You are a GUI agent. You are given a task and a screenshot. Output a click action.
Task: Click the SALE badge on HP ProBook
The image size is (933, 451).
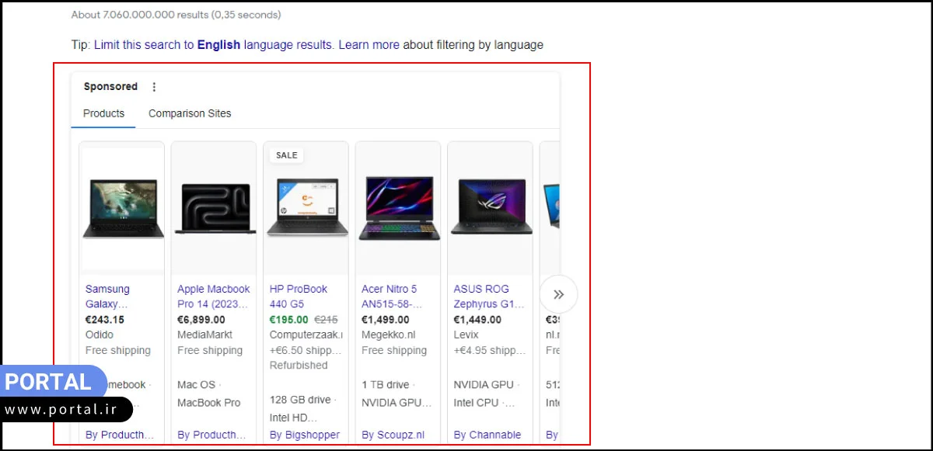click(286, 155)
